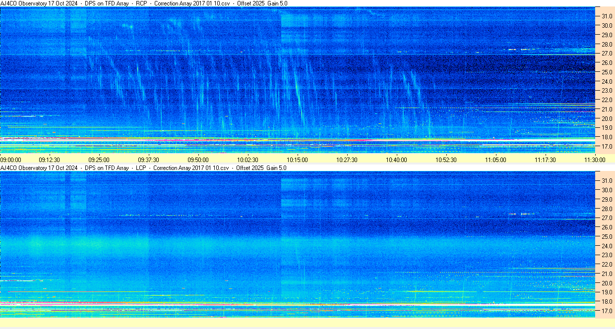Select 28.0 on the RCP frequency axis

pyautogui.click(x=607, y=44)
